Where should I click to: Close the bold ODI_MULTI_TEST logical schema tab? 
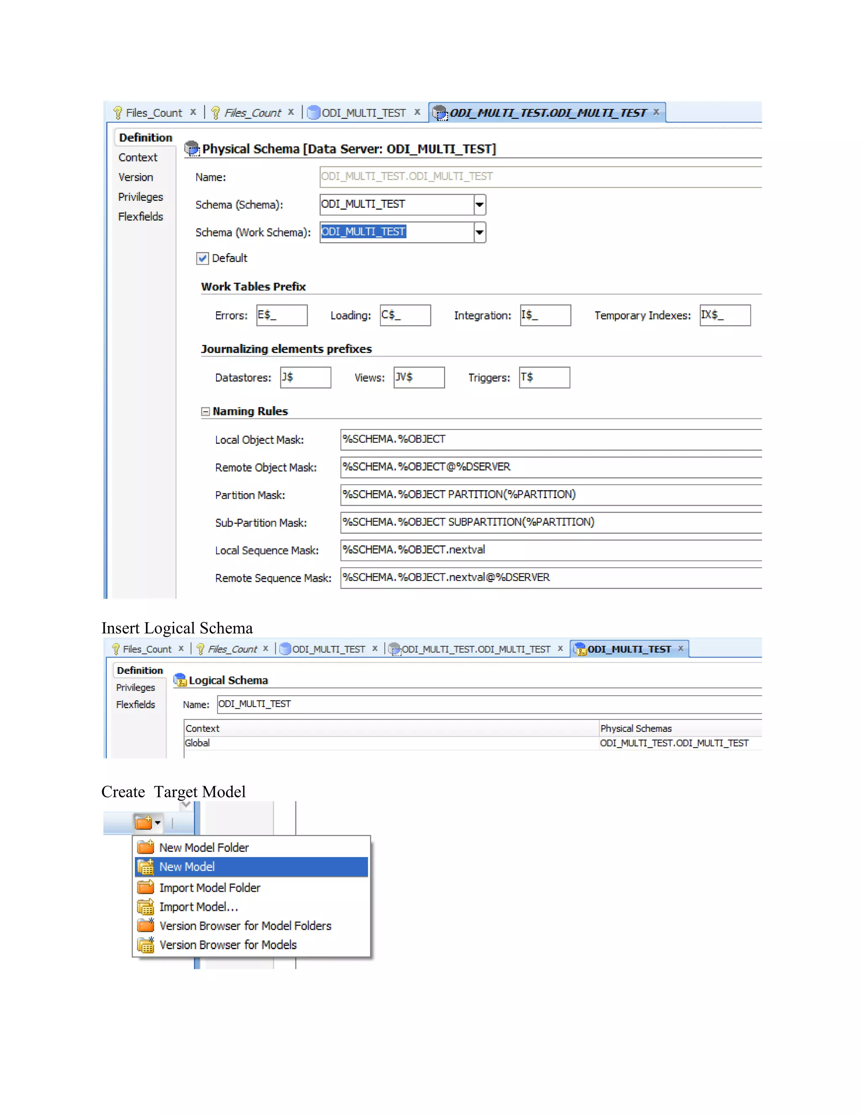point(681,649)
